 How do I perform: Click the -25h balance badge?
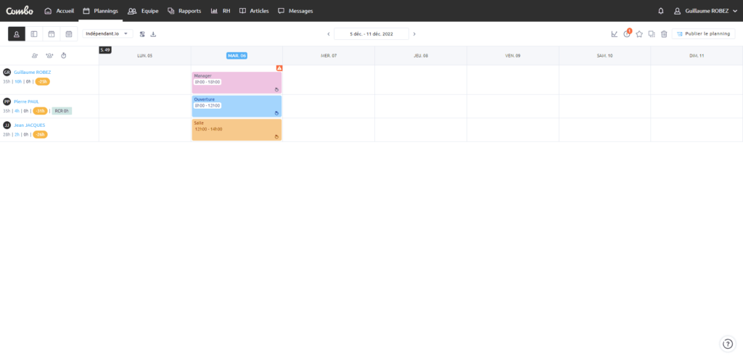pyautogui.click(x=42, y=81)
